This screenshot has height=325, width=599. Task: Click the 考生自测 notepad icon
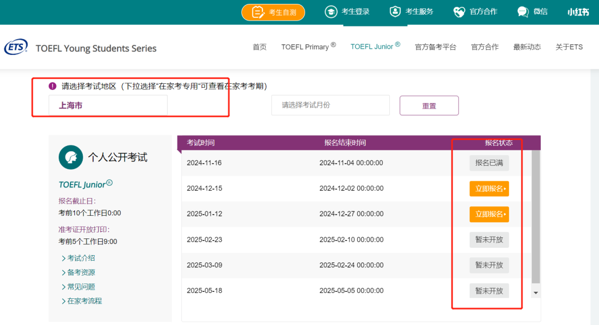click(258, 12)
